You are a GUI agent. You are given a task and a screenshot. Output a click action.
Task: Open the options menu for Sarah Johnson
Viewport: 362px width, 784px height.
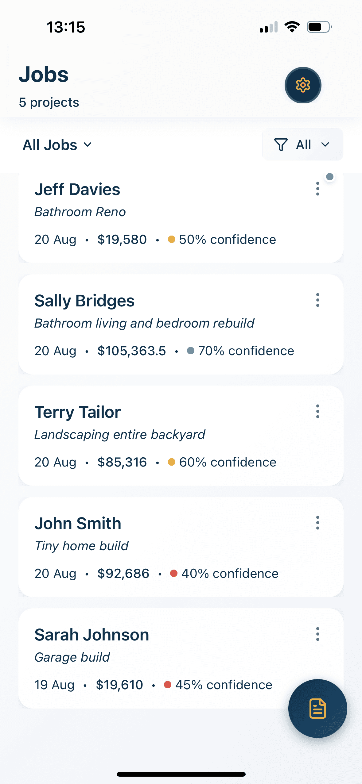pos(318,634)
